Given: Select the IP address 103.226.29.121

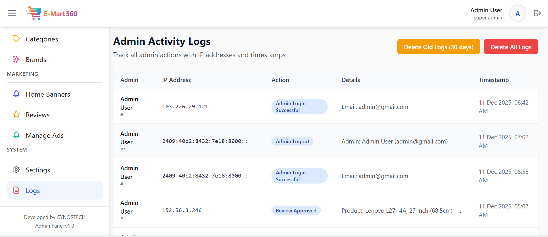Looking at the screenshot, I should coord(185,107).
